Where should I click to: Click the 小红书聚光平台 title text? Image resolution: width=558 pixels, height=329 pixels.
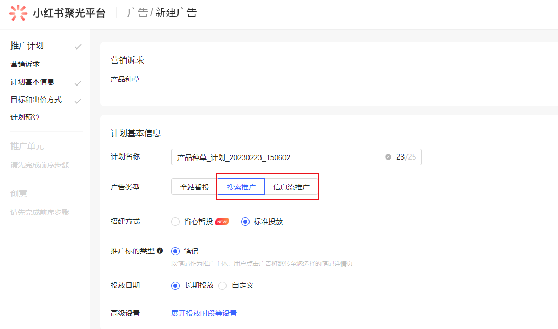[69, 13]
